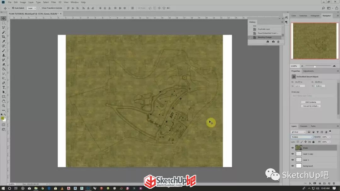Click the Convert to Linked button
The height and width of the screenshot is (191, 340).
(311, 106)
